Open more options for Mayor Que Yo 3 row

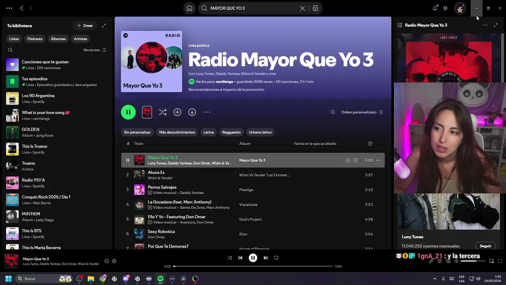[x=378, y=160]
